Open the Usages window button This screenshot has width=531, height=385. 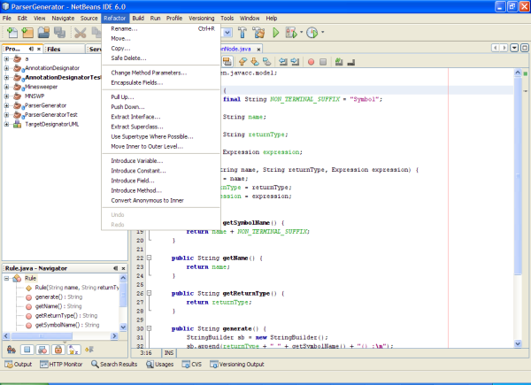(x=161, y=364)
